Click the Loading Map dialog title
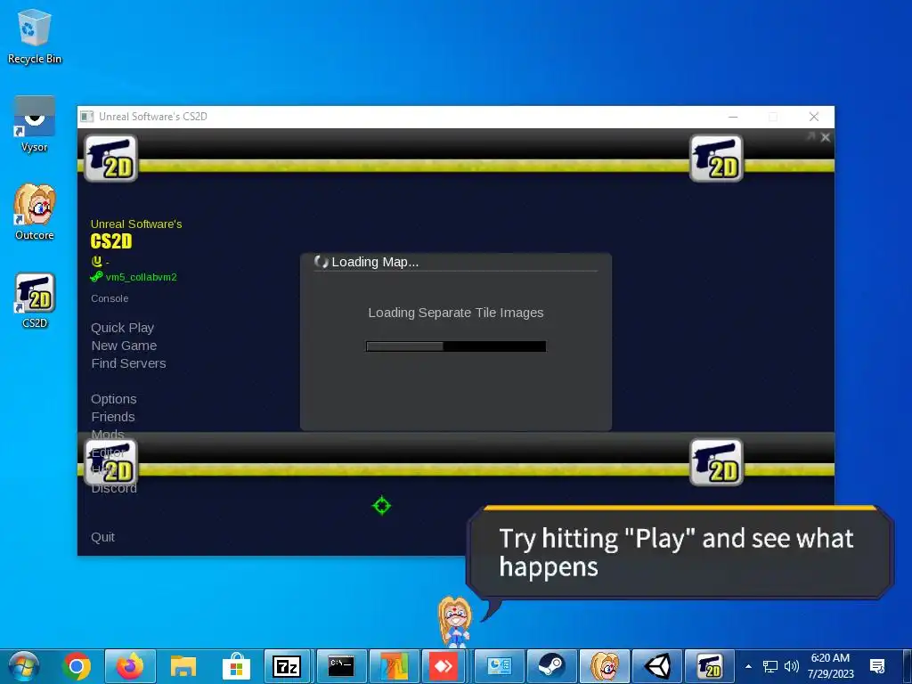The image size is (912, 684). [x=375, y=262]
